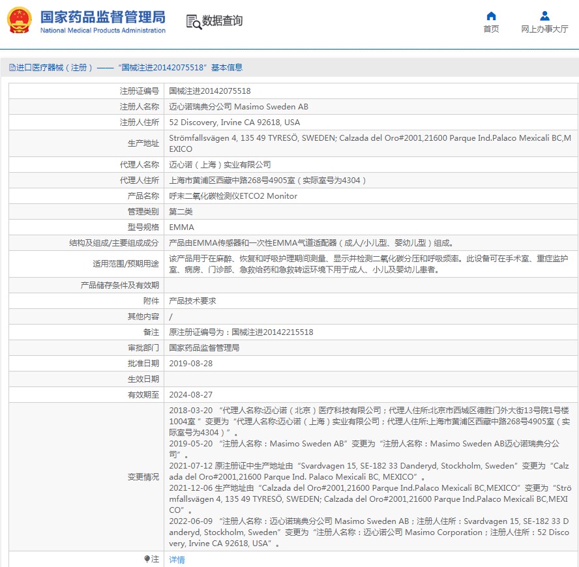Select model value EMMA
This screenshot has height=567, width=579.
(181, 227)
